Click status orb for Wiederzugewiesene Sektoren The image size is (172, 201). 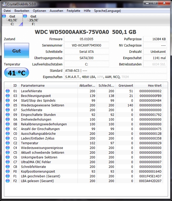(8, 105)
